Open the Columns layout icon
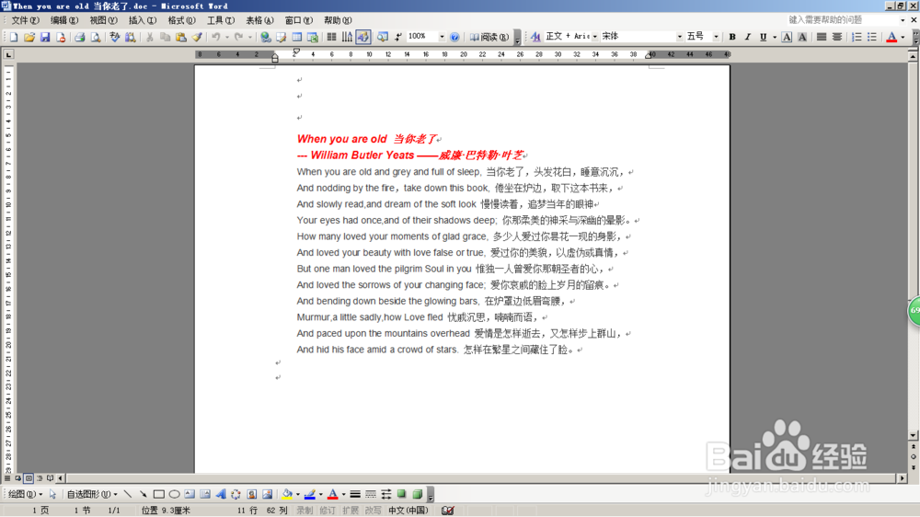 [x=331, y=37]
